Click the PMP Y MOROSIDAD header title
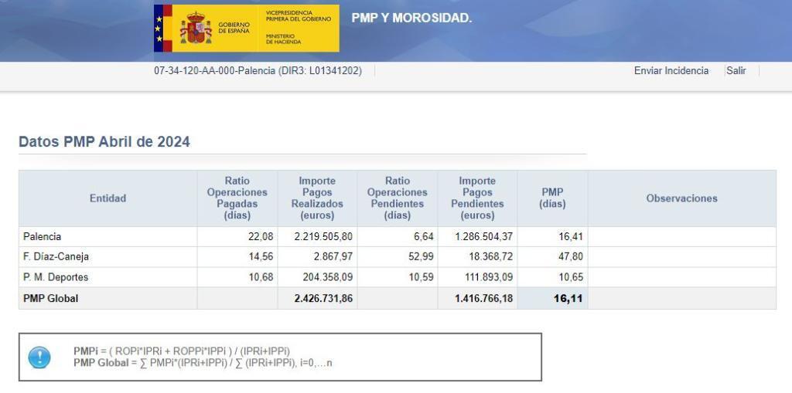Image resolution: width=792 pixels, height=393 pixels. 411,18
